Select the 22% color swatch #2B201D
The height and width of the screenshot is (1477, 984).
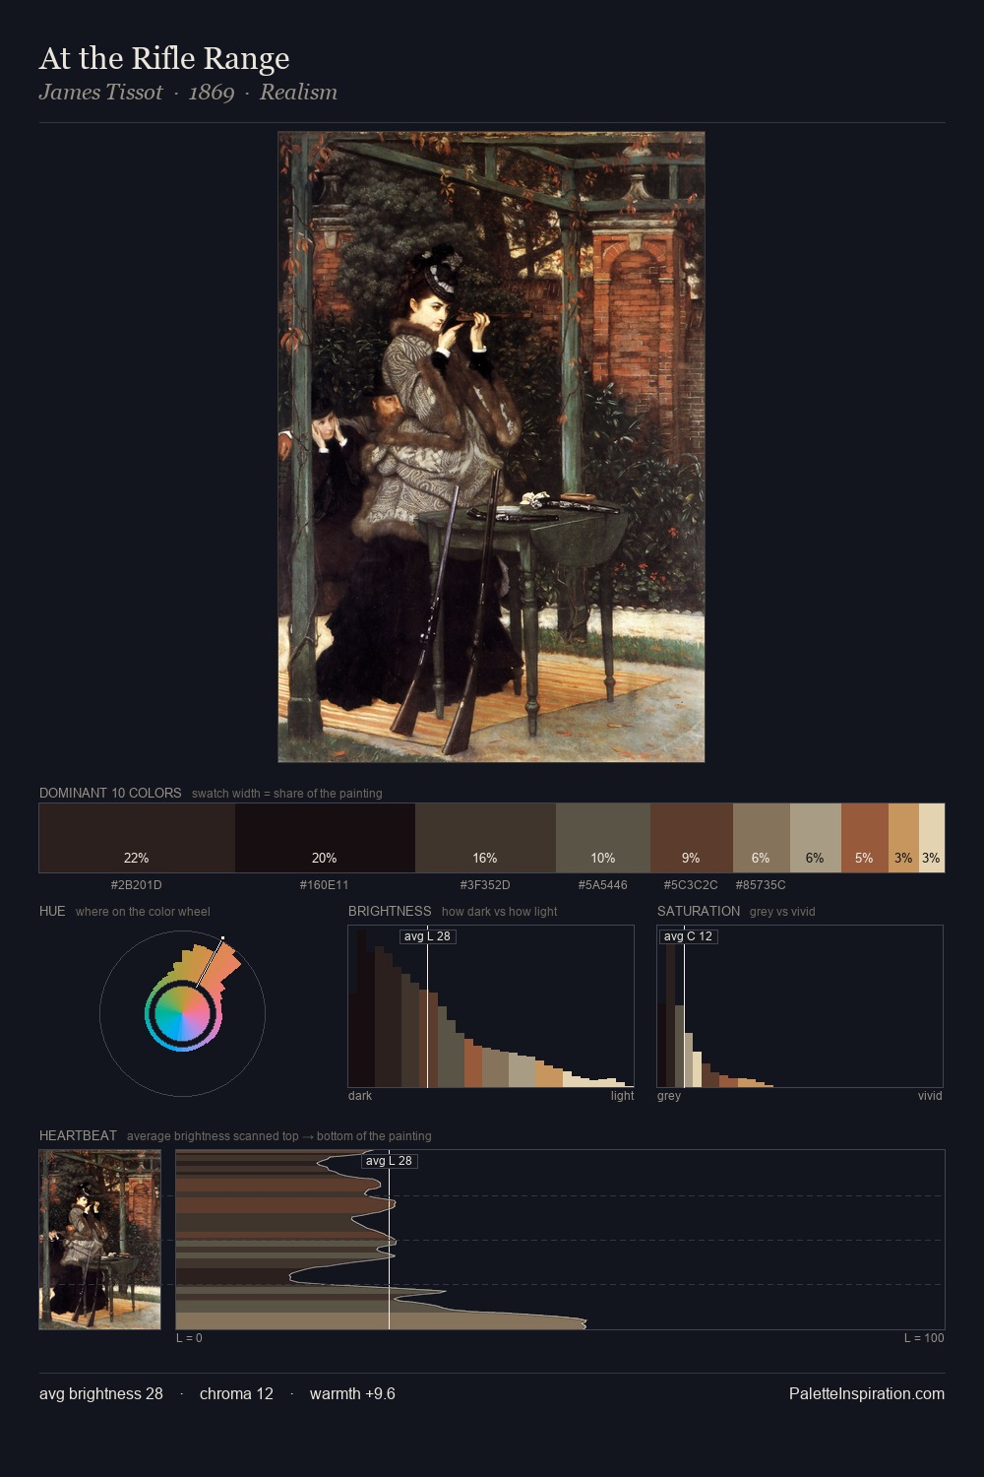point(137,838)
